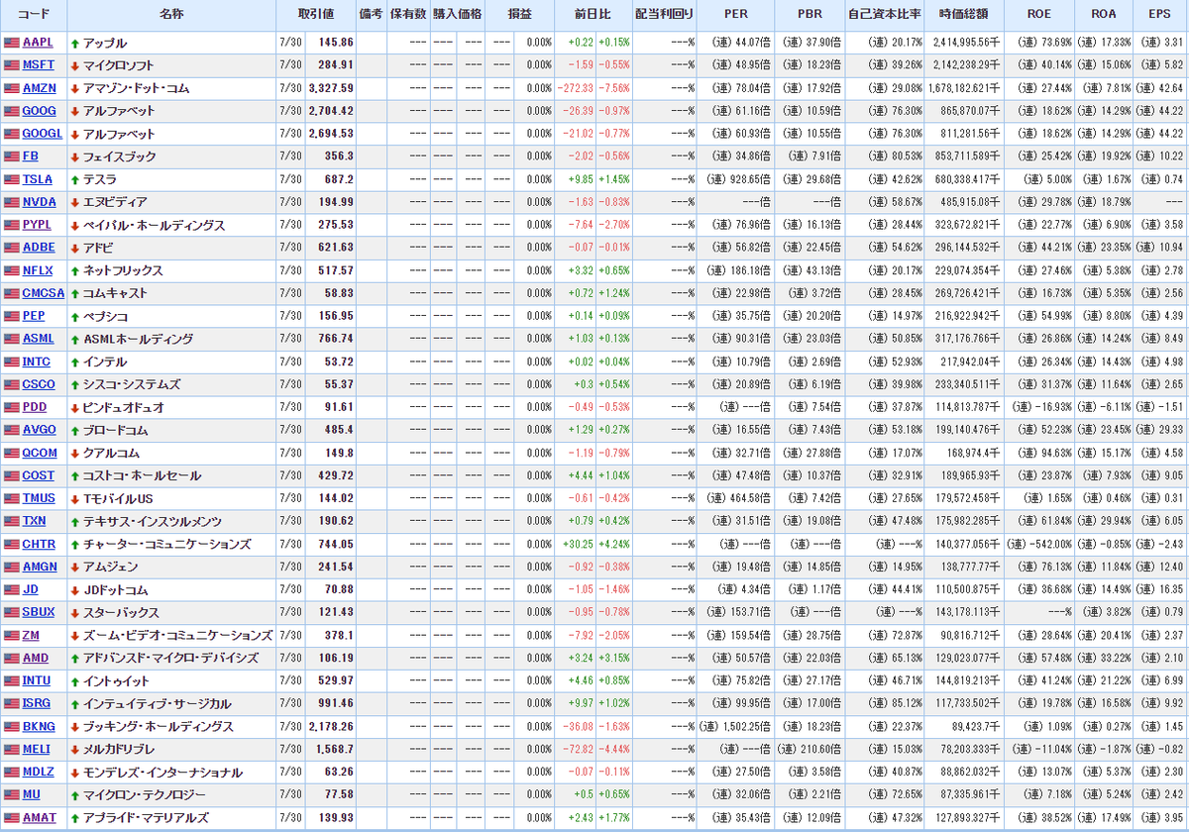The height and width of the screenshot is (832, 1189).
Task: Open the PYPL ticker link
Action: tap(37, 225)
